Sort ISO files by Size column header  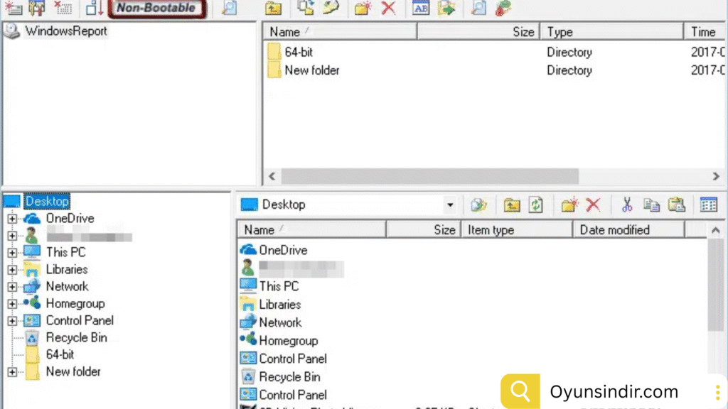tap(478, 32)
